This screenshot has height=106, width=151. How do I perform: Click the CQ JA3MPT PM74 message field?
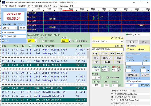[x=108, y=49]
